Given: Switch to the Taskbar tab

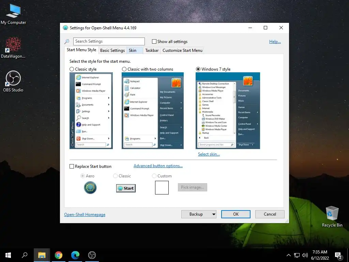Looking at the screenshot, I should point(152,50).
